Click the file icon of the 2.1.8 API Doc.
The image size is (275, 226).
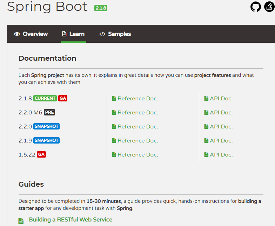click(x=206, y=98)
